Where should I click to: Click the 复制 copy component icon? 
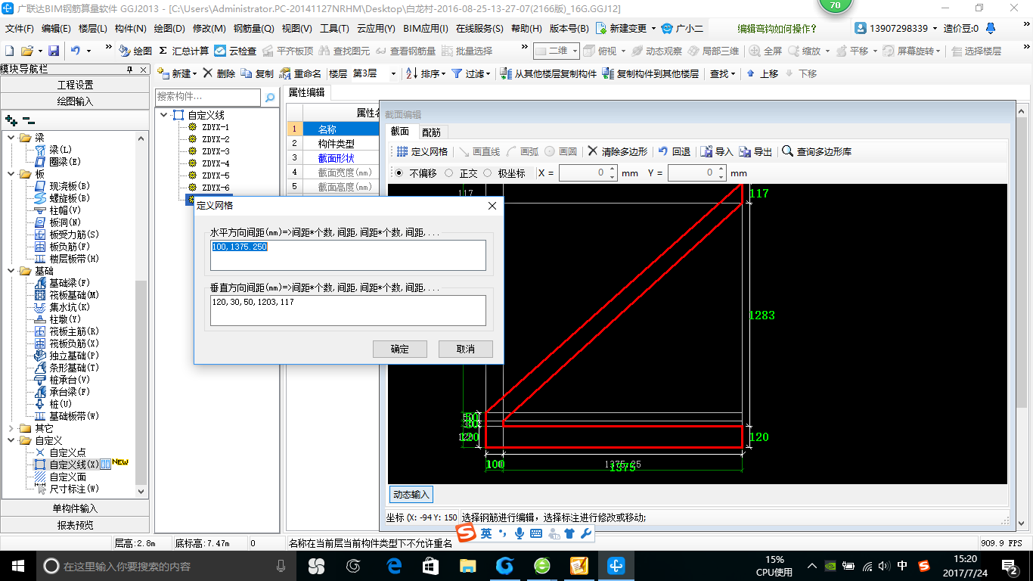257,73
